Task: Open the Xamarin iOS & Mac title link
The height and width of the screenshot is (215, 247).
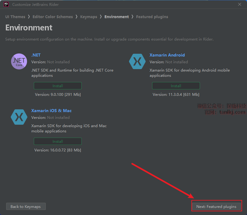Action: [51, 111]
